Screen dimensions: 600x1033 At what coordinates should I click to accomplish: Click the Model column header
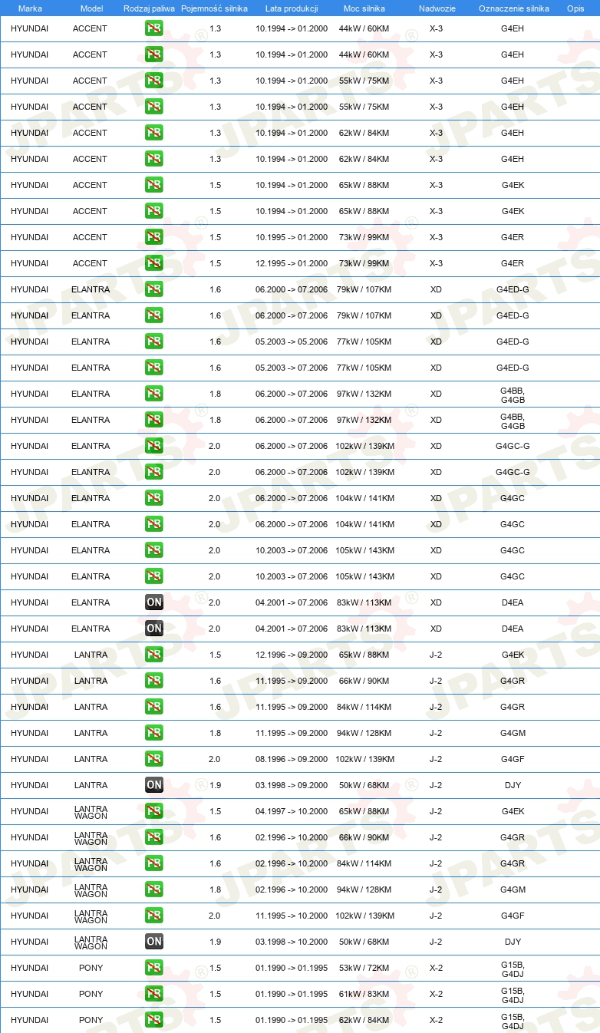tap(91, 8)
